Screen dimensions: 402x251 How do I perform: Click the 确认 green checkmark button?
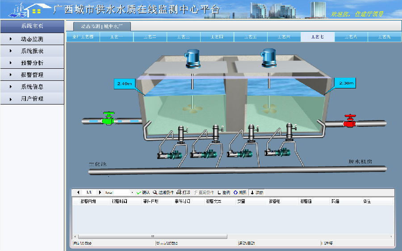pyautogui.click(x=143, y=192)
